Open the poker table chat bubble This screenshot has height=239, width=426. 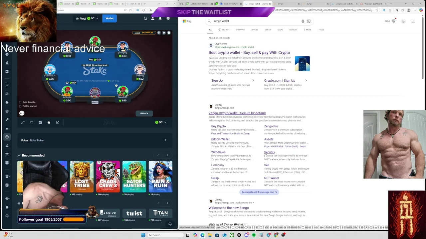click(22, 113)
